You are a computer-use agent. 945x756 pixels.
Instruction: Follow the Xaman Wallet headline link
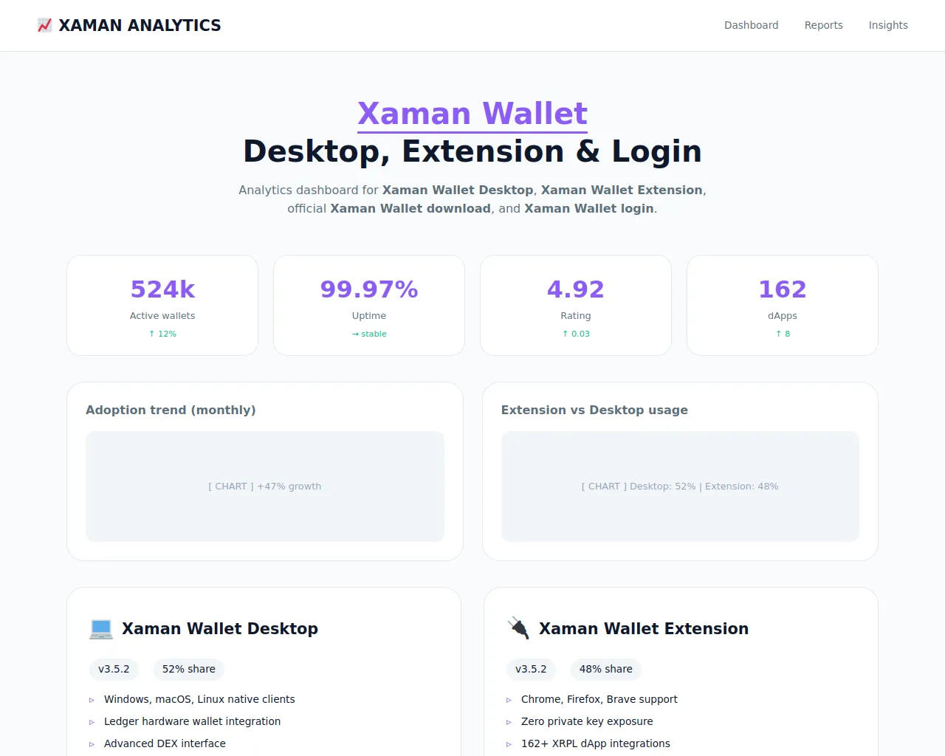point(472,114)
